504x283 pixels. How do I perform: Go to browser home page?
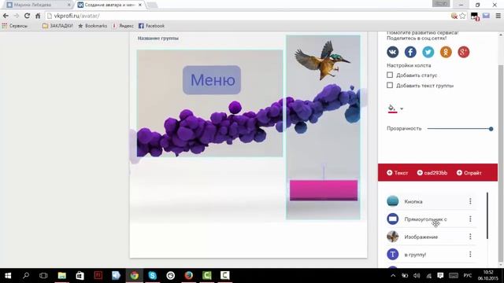tap(38, 16)
